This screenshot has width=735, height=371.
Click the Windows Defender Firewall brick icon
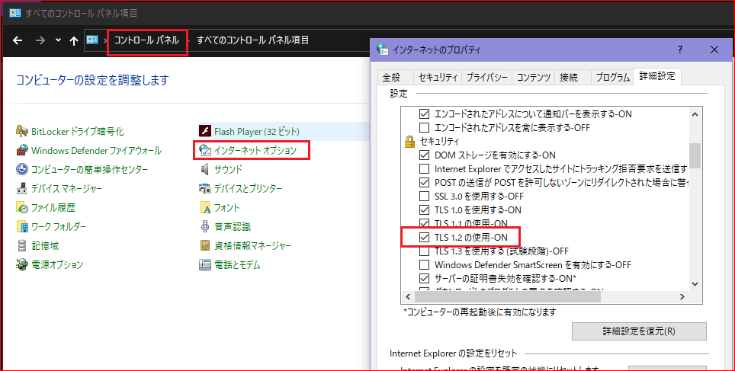(21, 150)
